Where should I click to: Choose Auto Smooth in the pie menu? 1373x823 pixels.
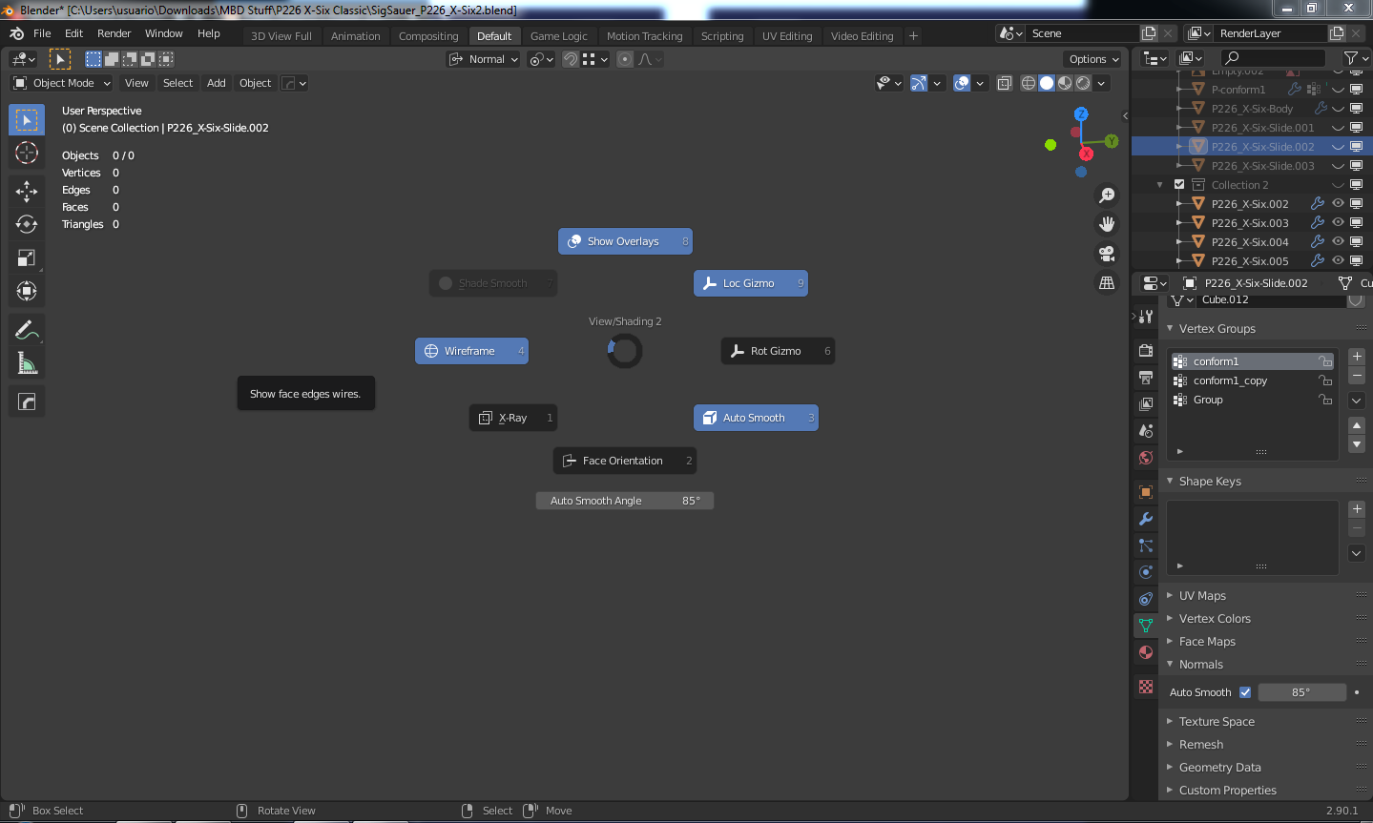(756, 418)
